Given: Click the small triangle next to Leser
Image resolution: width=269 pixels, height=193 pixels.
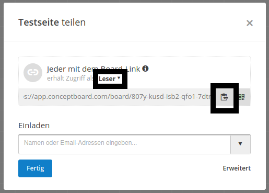Looking at the screenshot, I should (119, 78).
